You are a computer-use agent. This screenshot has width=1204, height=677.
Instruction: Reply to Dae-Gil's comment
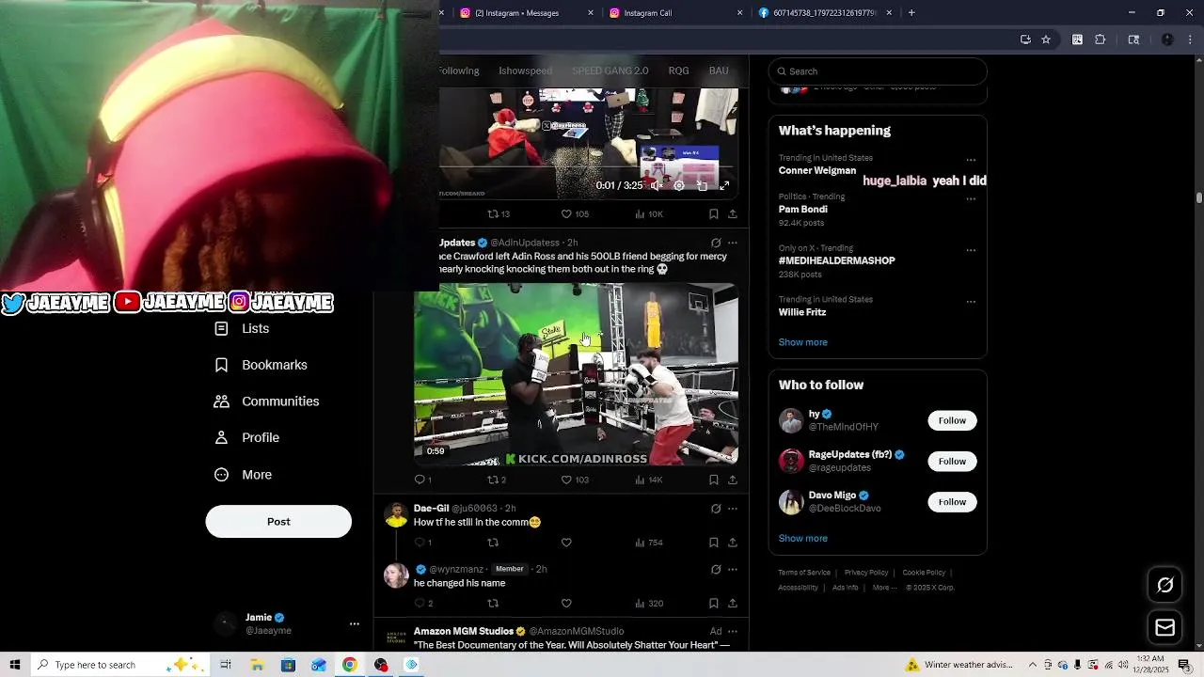(422, 543)
